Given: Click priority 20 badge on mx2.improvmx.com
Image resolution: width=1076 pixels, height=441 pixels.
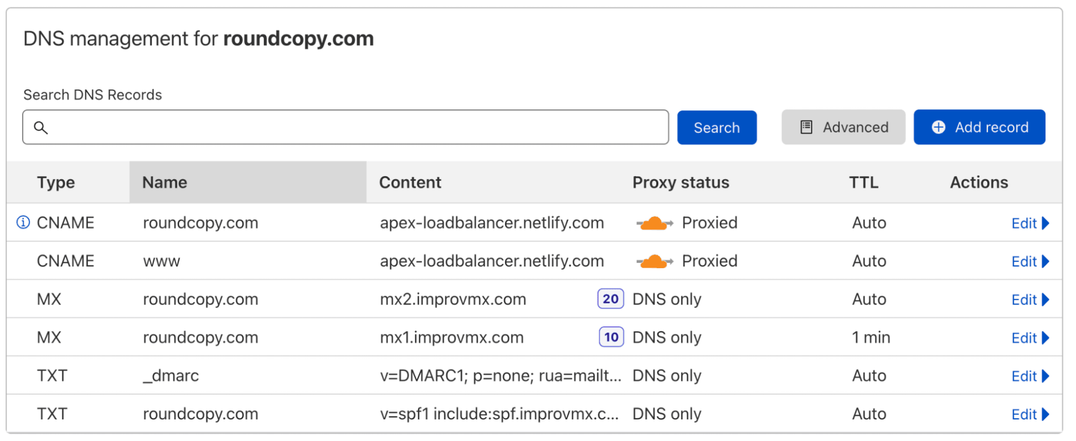Looking at the screenshot, I should click(610, 299).
